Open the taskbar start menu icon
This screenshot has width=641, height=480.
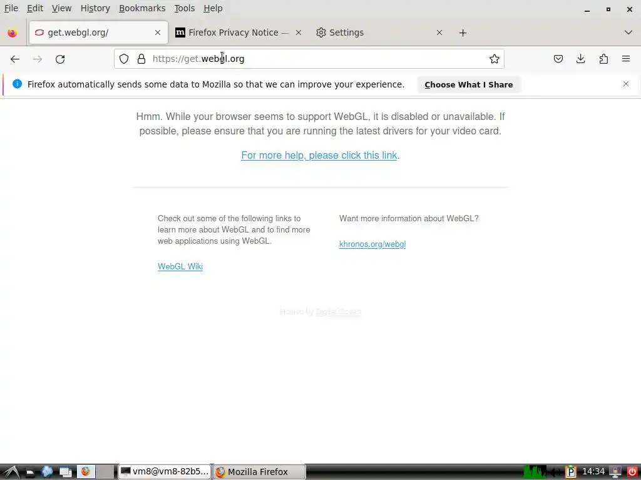point(11,472)
